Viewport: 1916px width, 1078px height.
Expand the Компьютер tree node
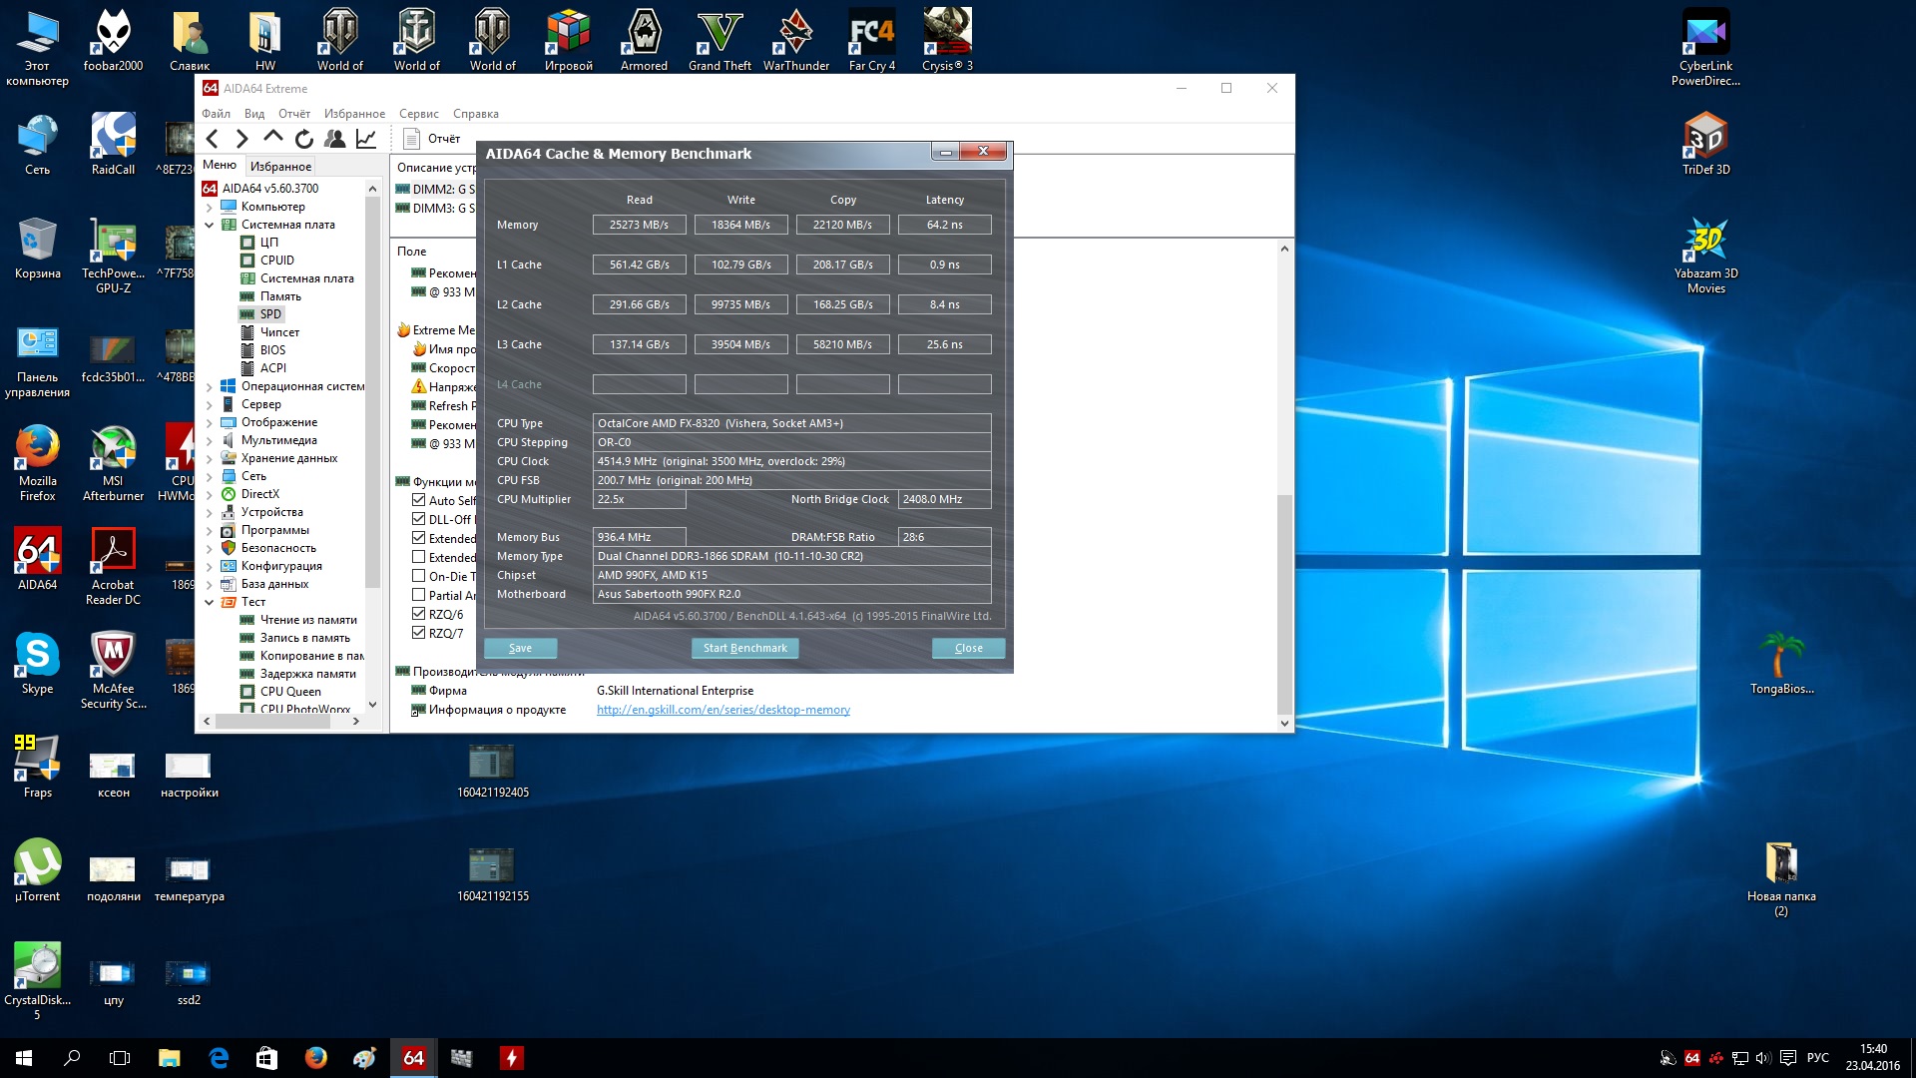tap(210, 207)
